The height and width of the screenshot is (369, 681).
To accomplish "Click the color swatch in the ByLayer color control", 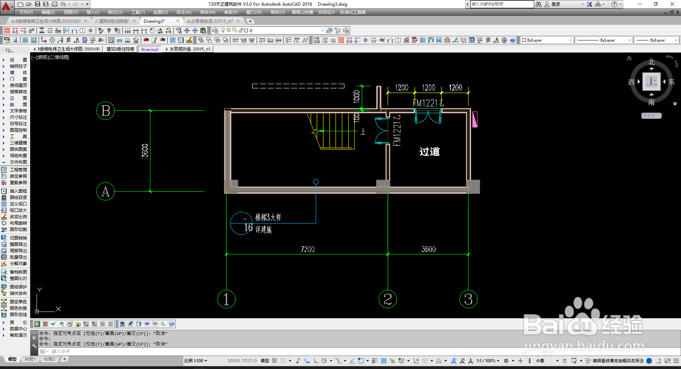I will tap(524, 40).
